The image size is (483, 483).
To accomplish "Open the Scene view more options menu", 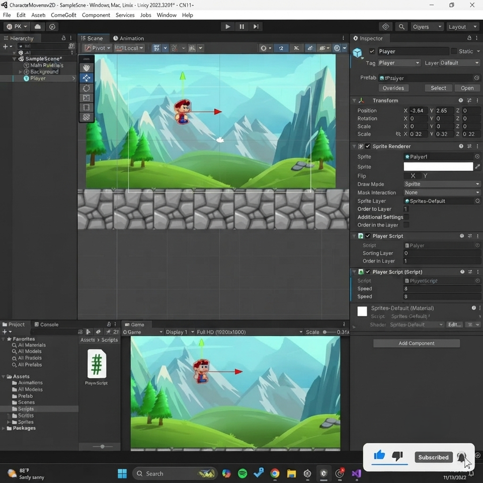I will tap(344, 38).
